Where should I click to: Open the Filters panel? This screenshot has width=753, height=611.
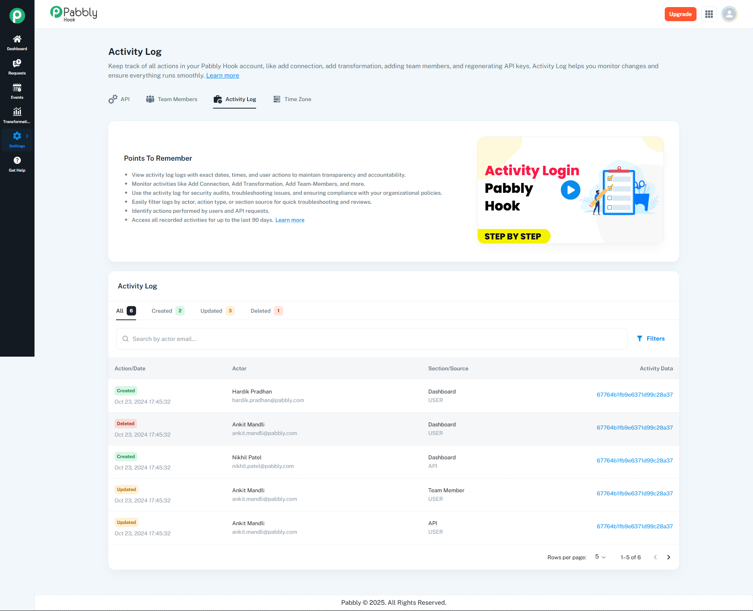pos(651,339)
